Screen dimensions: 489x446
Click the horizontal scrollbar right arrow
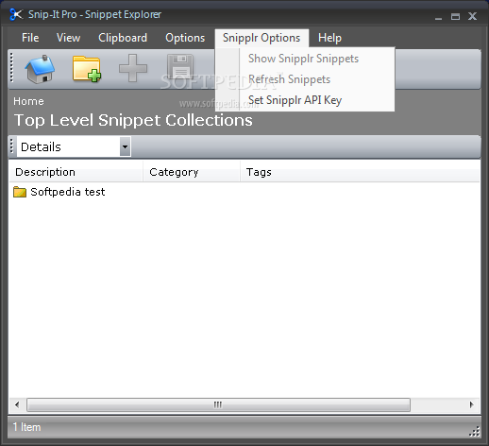click(471, 404)
